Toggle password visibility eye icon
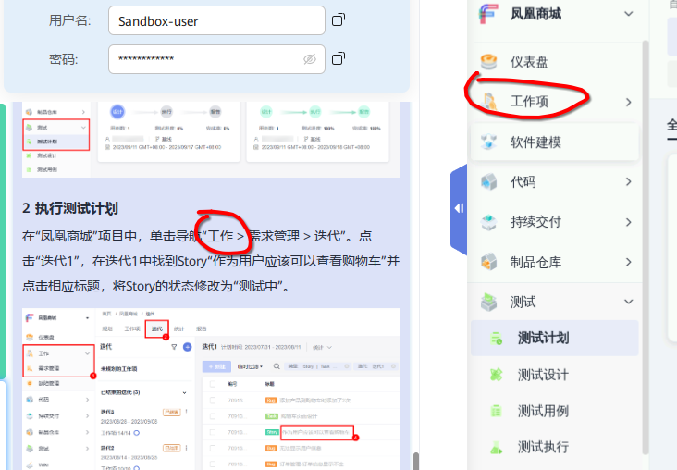 (x=310, y=59)
